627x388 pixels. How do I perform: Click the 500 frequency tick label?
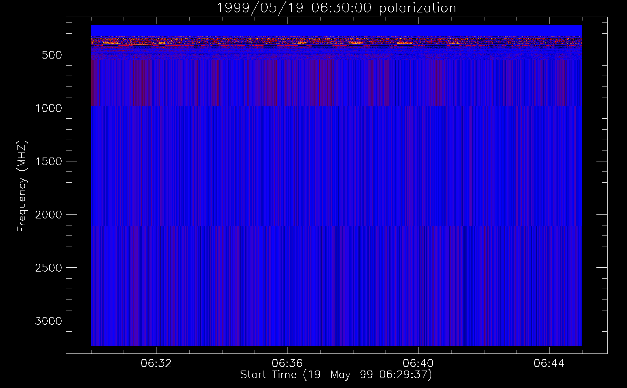pos(52,55)
